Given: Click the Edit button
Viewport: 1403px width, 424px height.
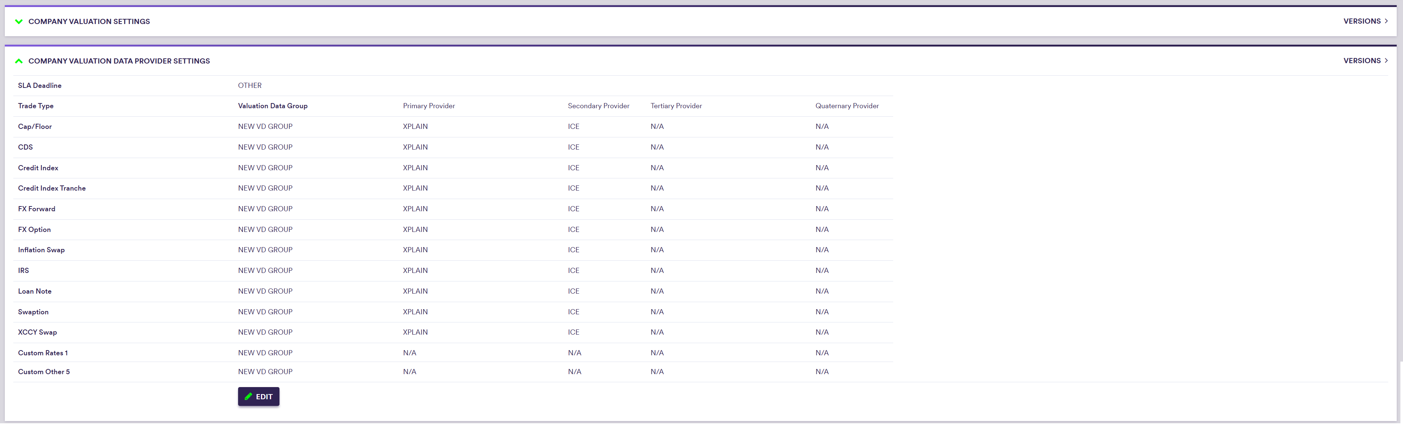Looking at the screenshot, I should click(x=259, y=397).
